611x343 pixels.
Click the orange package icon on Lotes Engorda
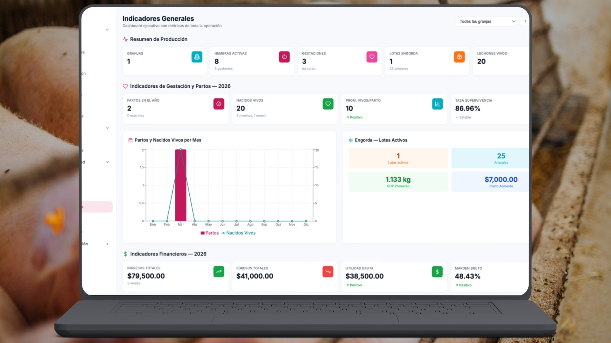[459, 57]
